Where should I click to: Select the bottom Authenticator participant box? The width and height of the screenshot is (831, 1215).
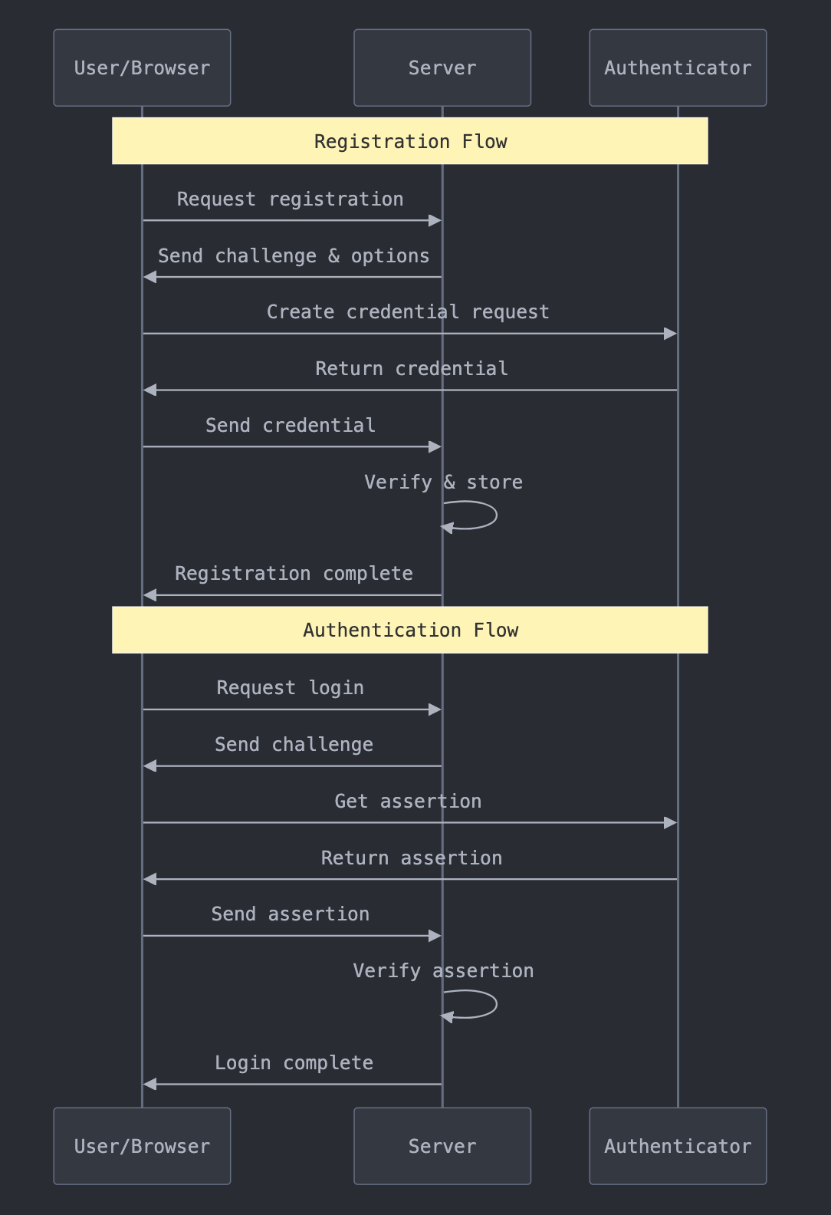point(677,1146)
